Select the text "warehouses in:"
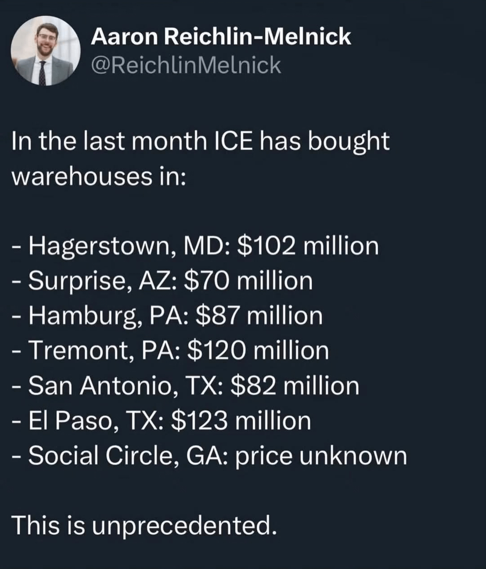The width and height of the screenshot is (486, 569). click(x=98, y=177)
